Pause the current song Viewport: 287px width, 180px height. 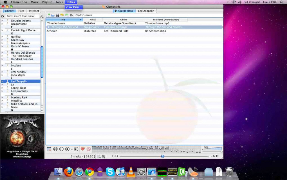(x=61, y=149)
